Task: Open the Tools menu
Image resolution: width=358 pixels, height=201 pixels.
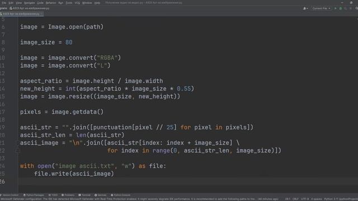Action: click(x=69, y=3)
